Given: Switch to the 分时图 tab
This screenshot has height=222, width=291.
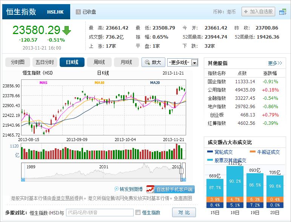Looking at the screenshot, I should click(18, 62).
